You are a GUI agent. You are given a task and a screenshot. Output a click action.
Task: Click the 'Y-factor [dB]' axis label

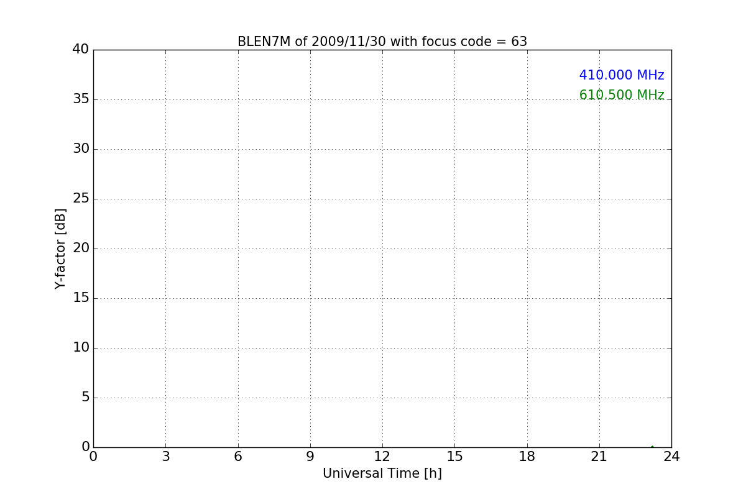click(60, 248)
